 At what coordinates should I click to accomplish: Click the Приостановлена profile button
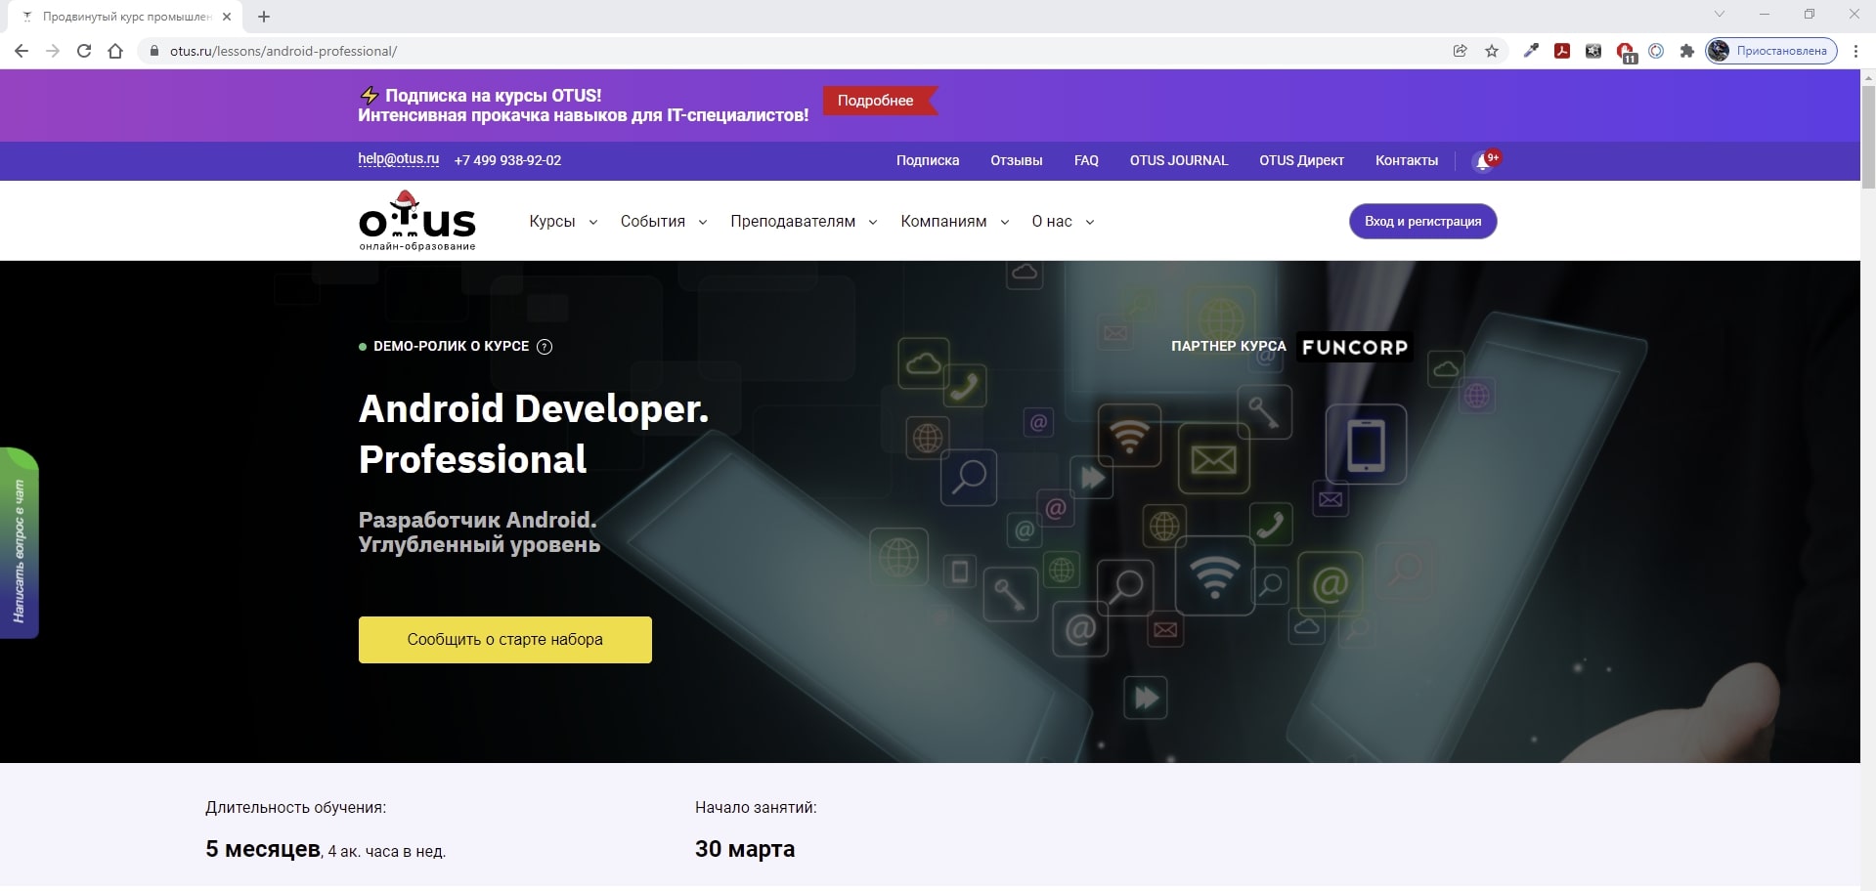(x=1771, y=51)
